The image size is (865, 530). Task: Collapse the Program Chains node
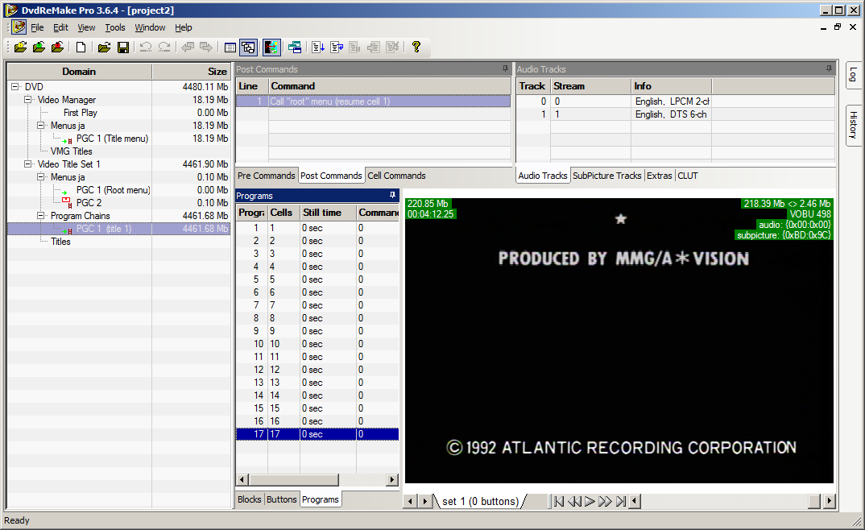(x=41, y=216)
